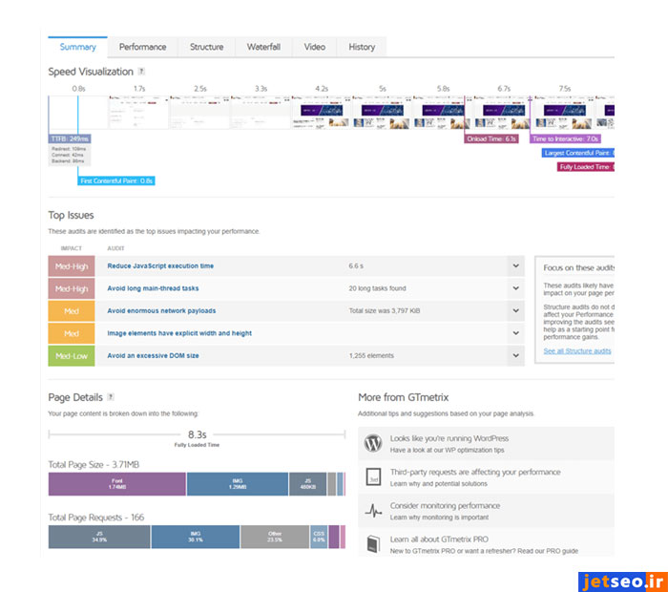Select the Structure tab
668x592 pixels.
click(206, 47)
